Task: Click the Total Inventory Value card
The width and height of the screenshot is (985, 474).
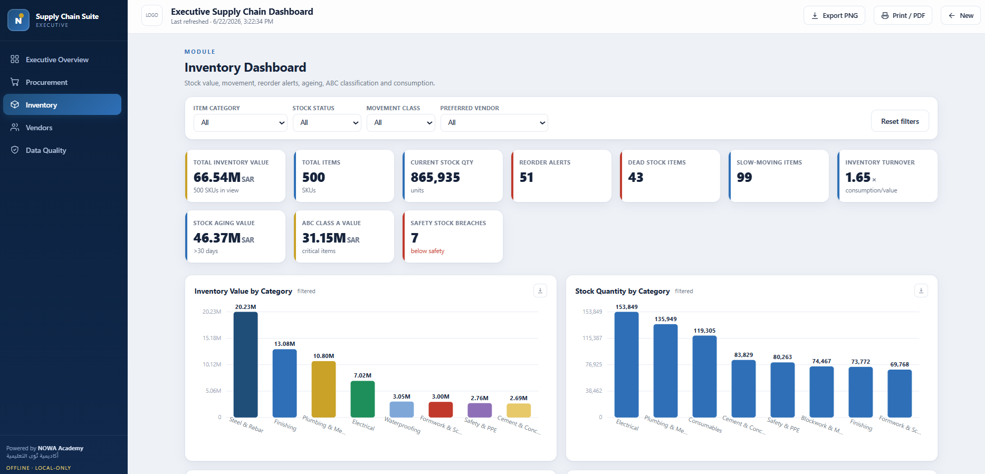Action: pos(235,176)
